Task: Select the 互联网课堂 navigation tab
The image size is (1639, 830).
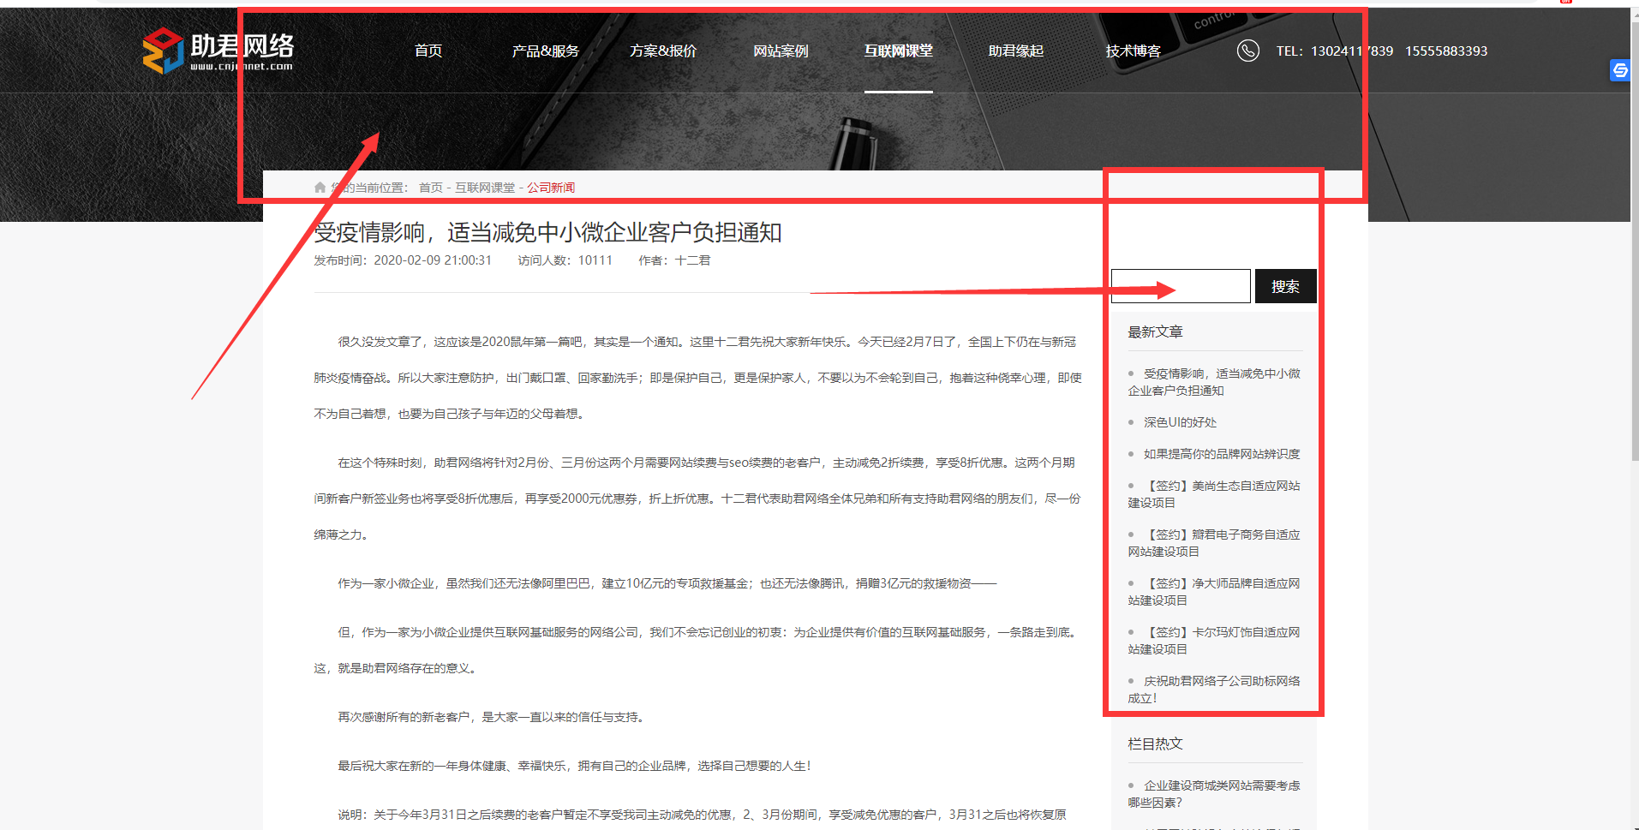Action: 898,51
